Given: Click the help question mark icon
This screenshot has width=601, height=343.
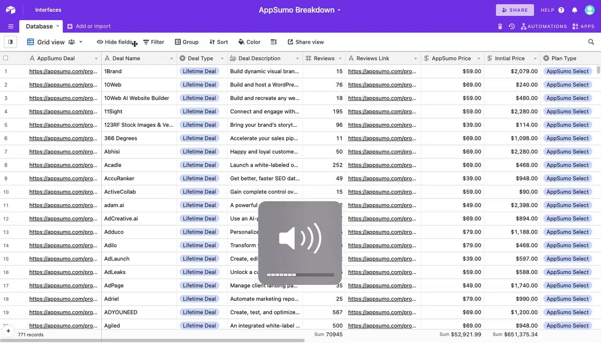Looking at the screenshot, I should [561, 10].
